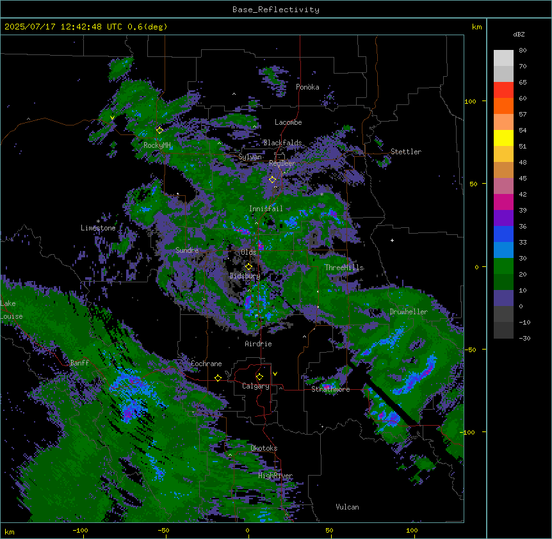Click the RedDeer city label
This screenshot has width=552, height=539.
pos(282,163)
